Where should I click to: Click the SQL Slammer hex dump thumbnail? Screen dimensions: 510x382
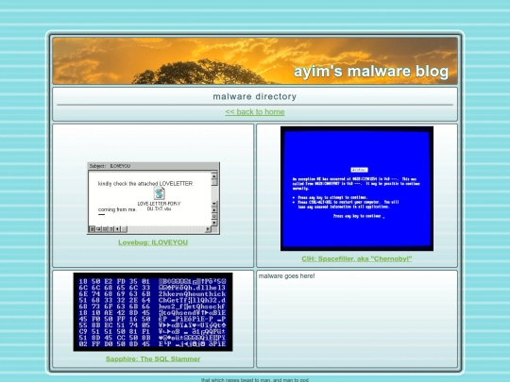click(153, 312)
